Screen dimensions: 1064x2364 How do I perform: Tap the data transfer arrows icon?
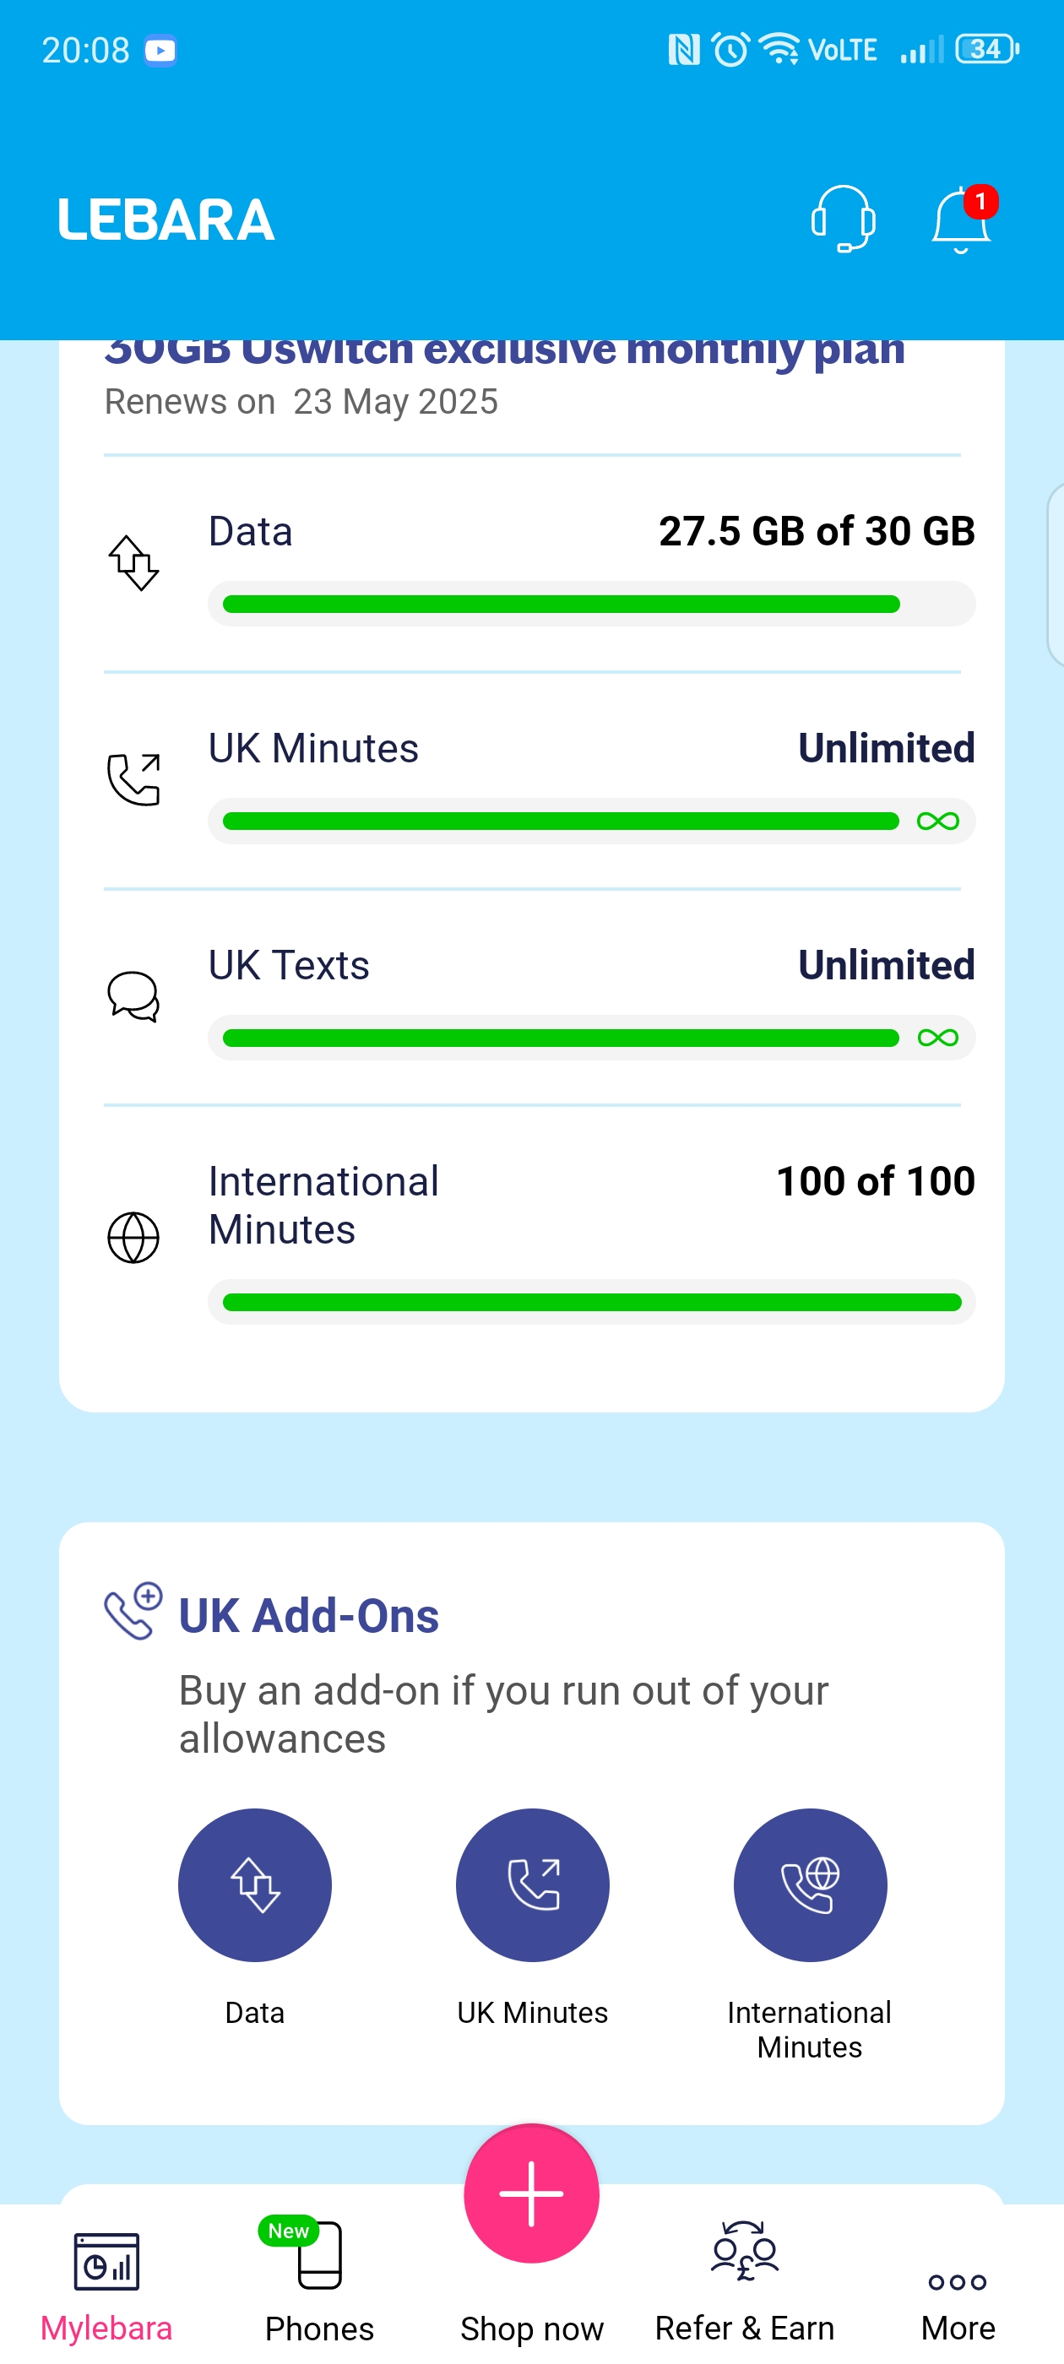pos(134,562)
